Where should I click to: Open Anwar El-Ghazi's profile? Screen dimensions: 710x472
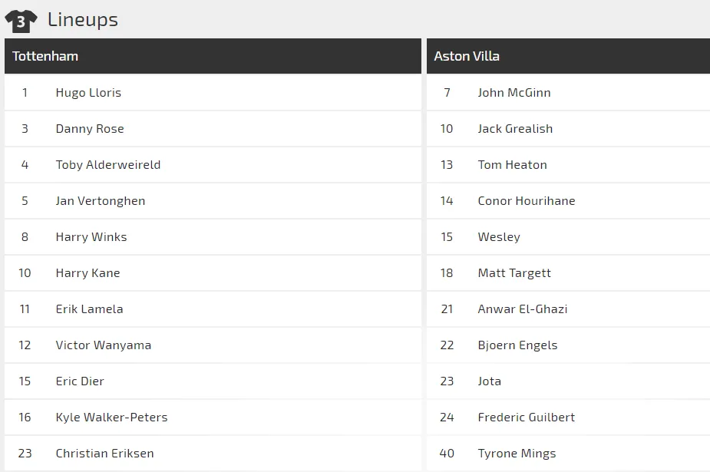pyautogui.click(x=523, y=309)
